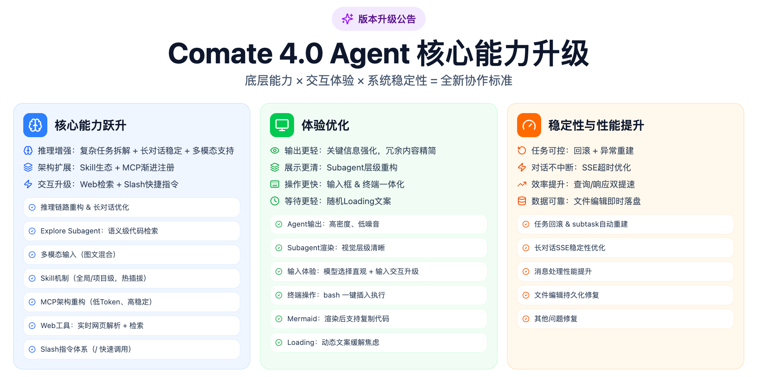This screenshot has height=377, width=759.
Task: Click the Slash指令体系 list item
Action: (x=132, y=349)
